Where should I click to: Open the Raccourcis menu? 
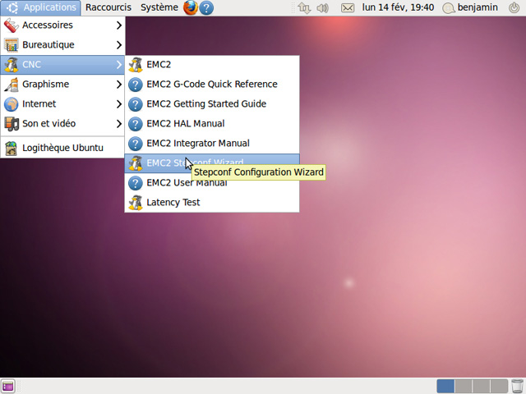click(x=108, y=7)
